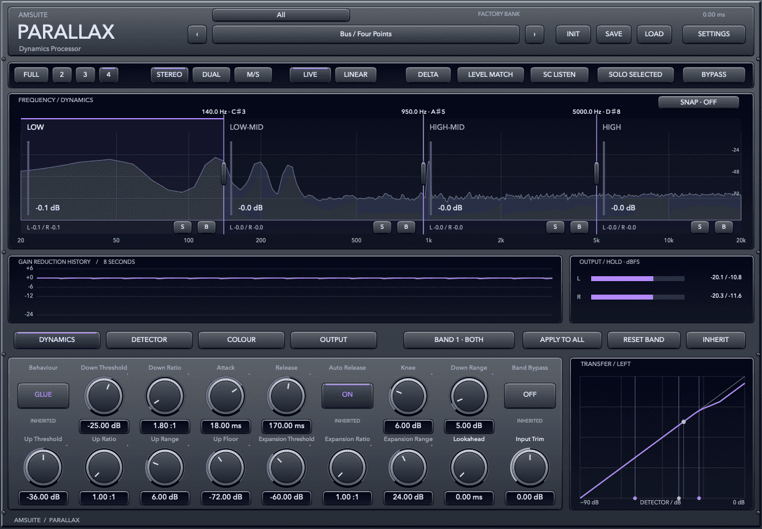
Task: Solo the HIGH-MID band with S
Action: pos(556,227)
